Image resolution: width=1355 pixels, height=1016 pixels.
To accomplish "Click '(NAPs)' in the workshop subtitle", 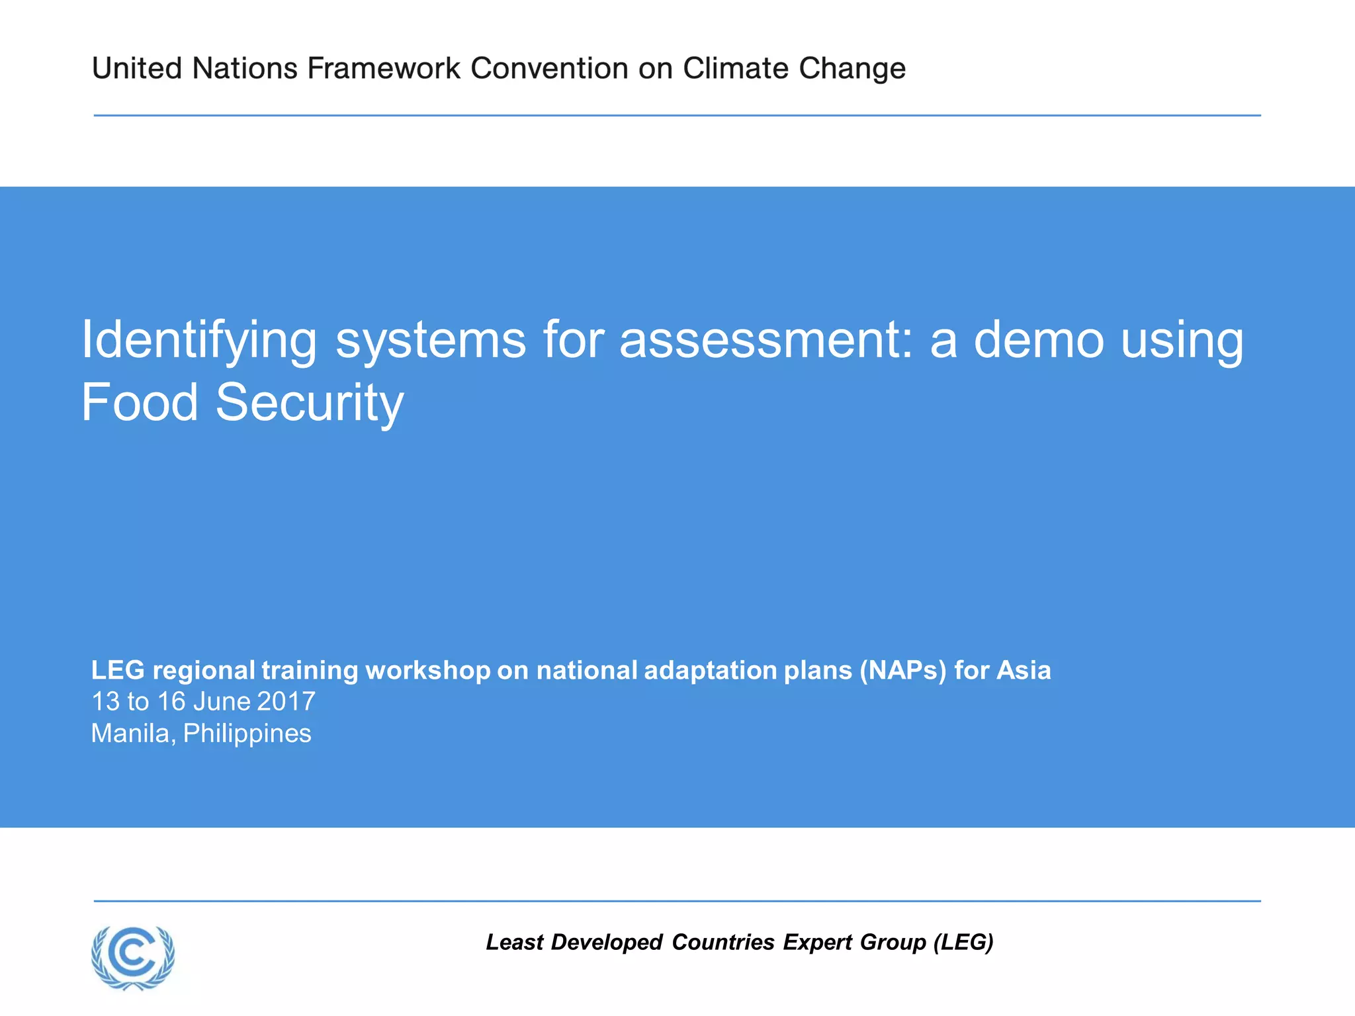I will click(x=902, y=670).
